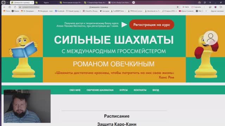
Task: Open the КУРСЫ menu item
Action: [x=123, y=90]
